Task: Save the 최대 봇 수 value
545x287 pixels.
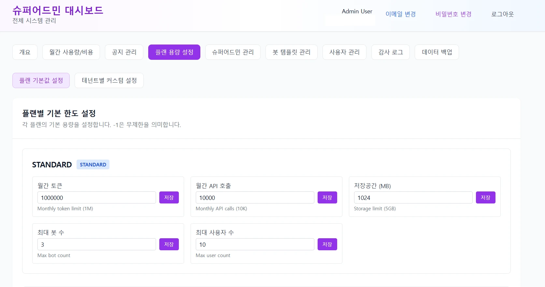Action: (x=169, y=244)
